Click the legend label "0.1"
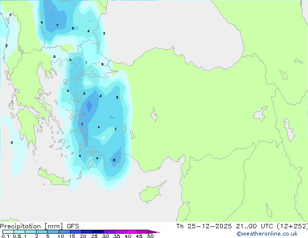308x238 pixels. pos(5,236)
